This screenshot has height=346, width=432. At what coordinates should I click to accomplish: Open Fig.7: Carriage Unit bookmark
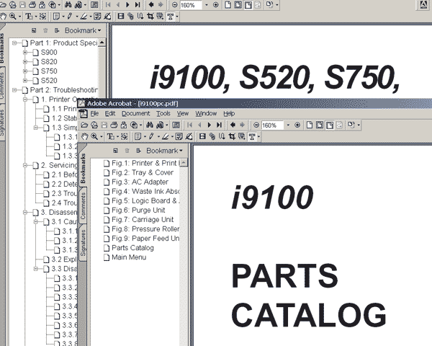click(x=143, y=220)
